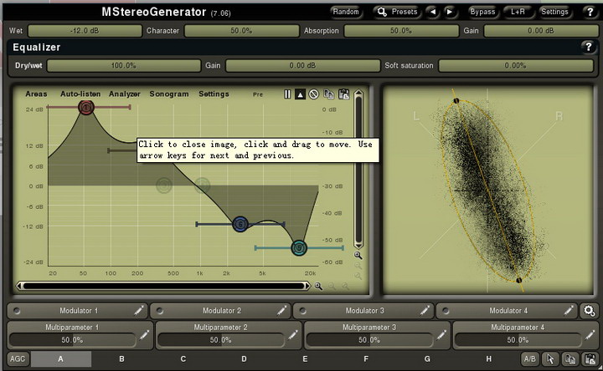Select preset slot A
Screen dimensions: 603x371
61,359
